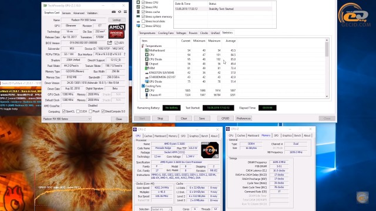Click the Lookup button in GPU-Z
The width and height of the screenshot is (376, 211).
pyautogui.click(x=117, y=20)
